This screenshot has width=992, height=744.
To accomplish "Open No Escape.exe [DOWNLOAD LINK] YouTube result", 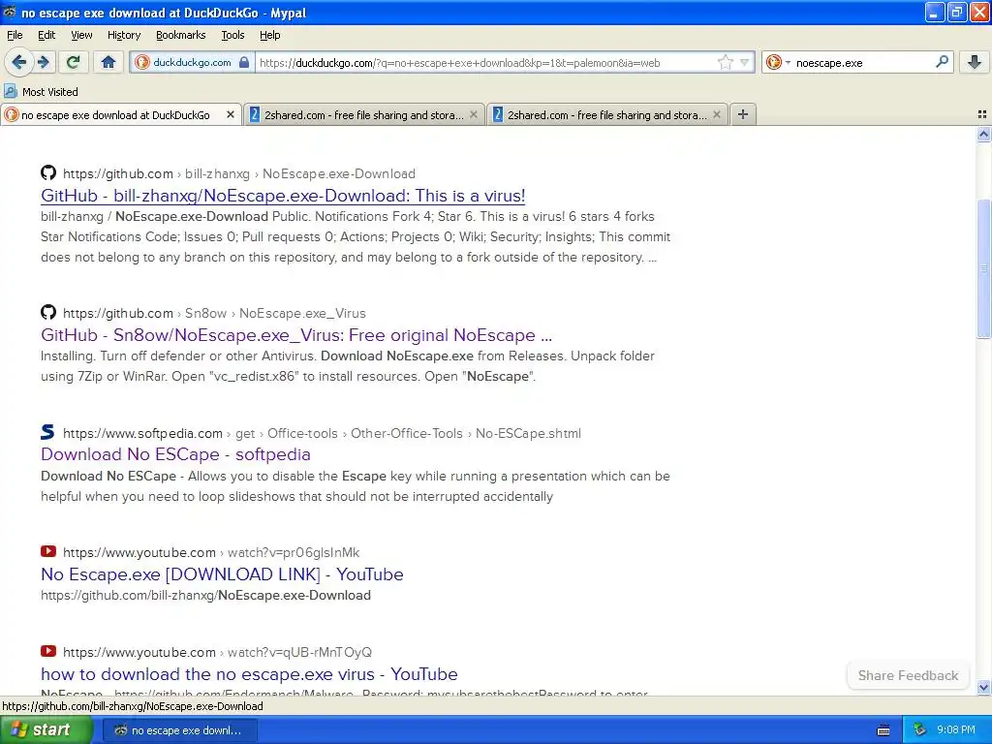I will [x=222, y=573].
